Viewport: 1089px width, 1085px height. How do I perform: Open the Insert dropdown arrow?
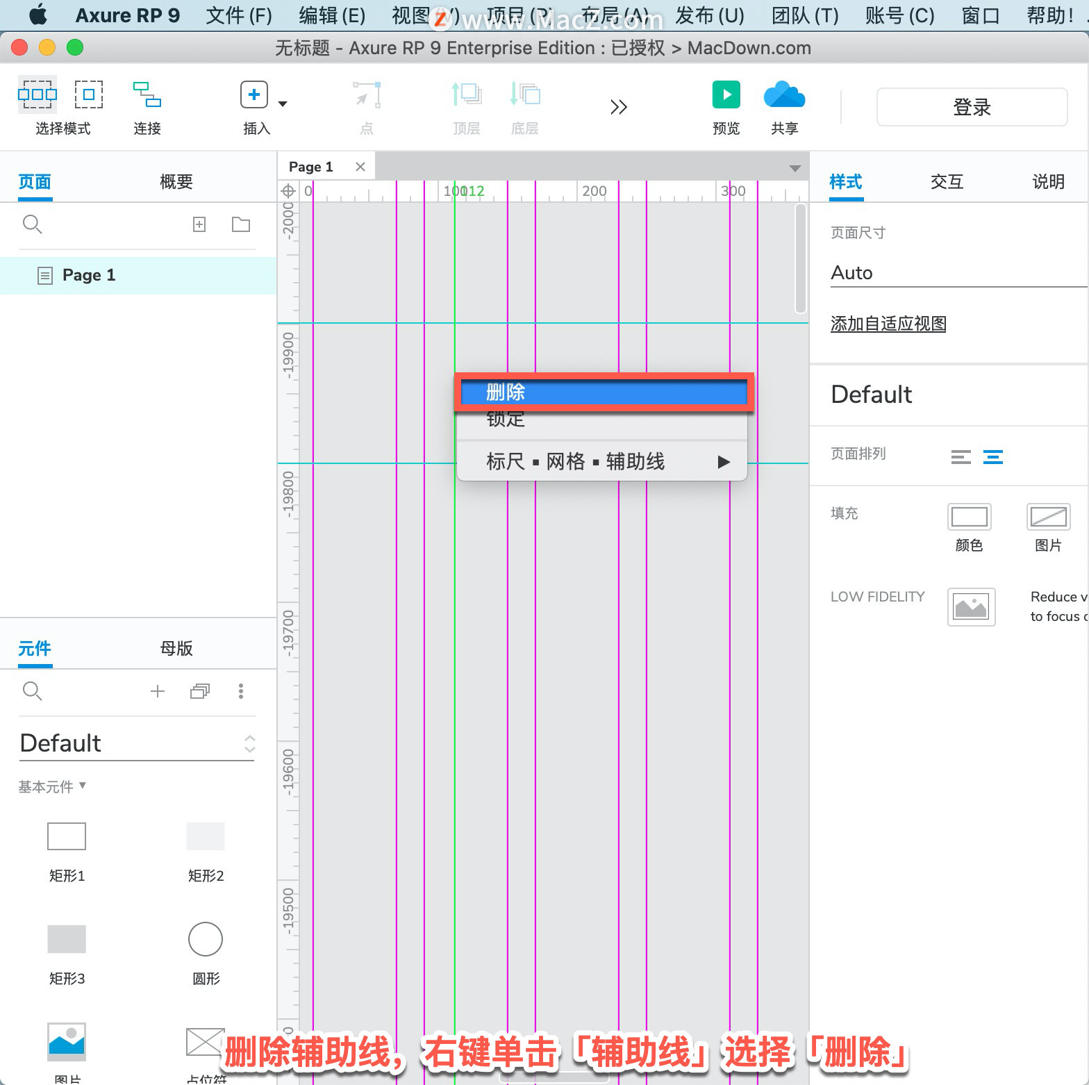(x=283, y=104)
